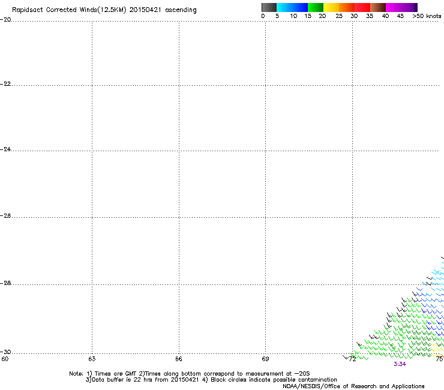Click the longitude label '69'

click(265, 359)
